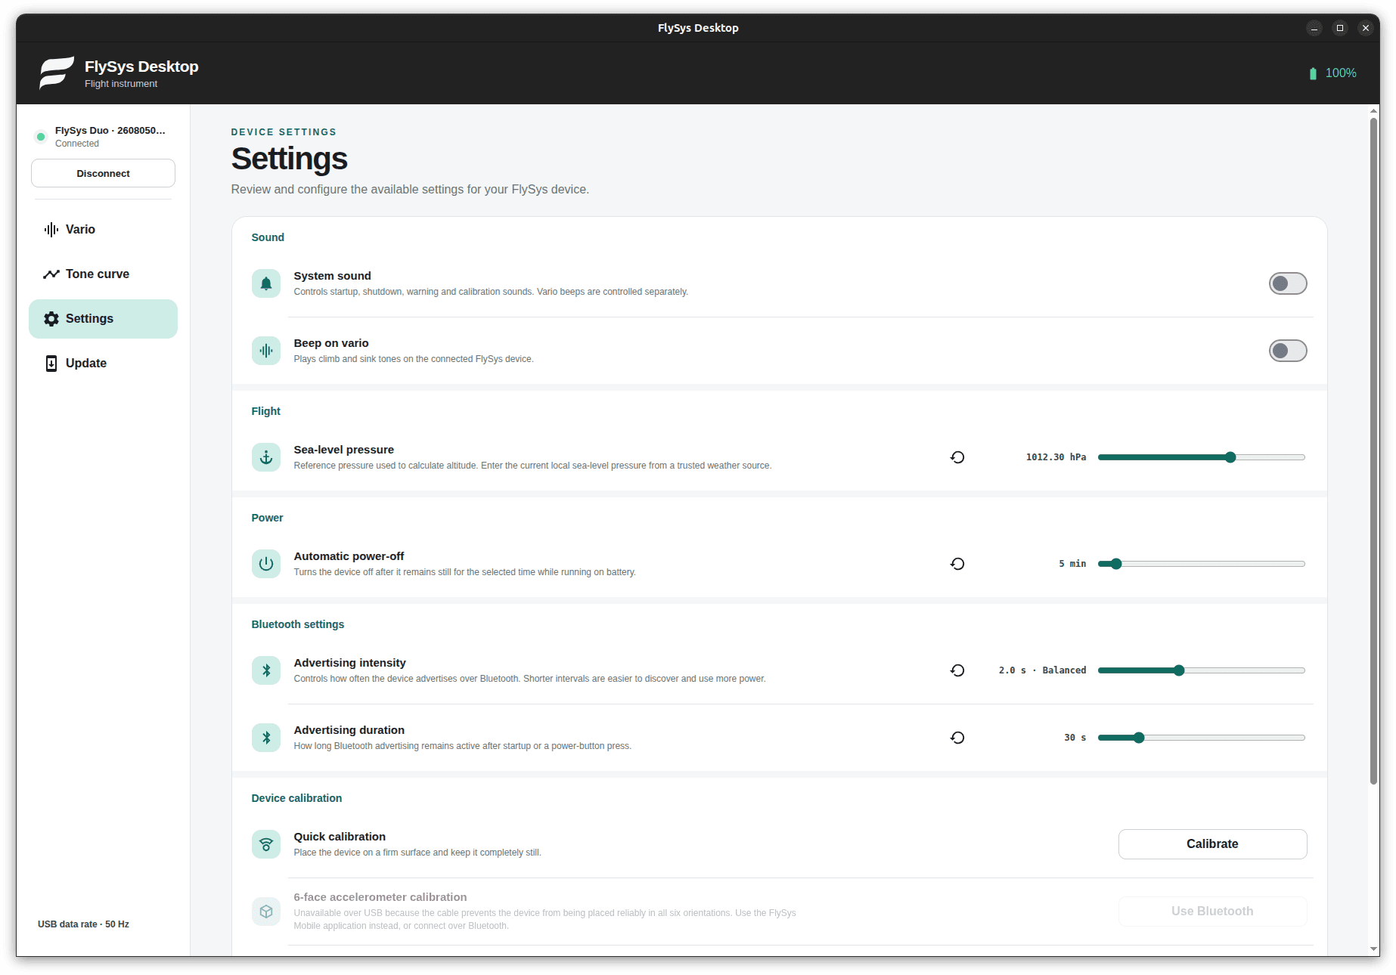Click the Bluetooth icon beside Advertising duration
This screenshot has height=975, width=1396.
(266, 738)
